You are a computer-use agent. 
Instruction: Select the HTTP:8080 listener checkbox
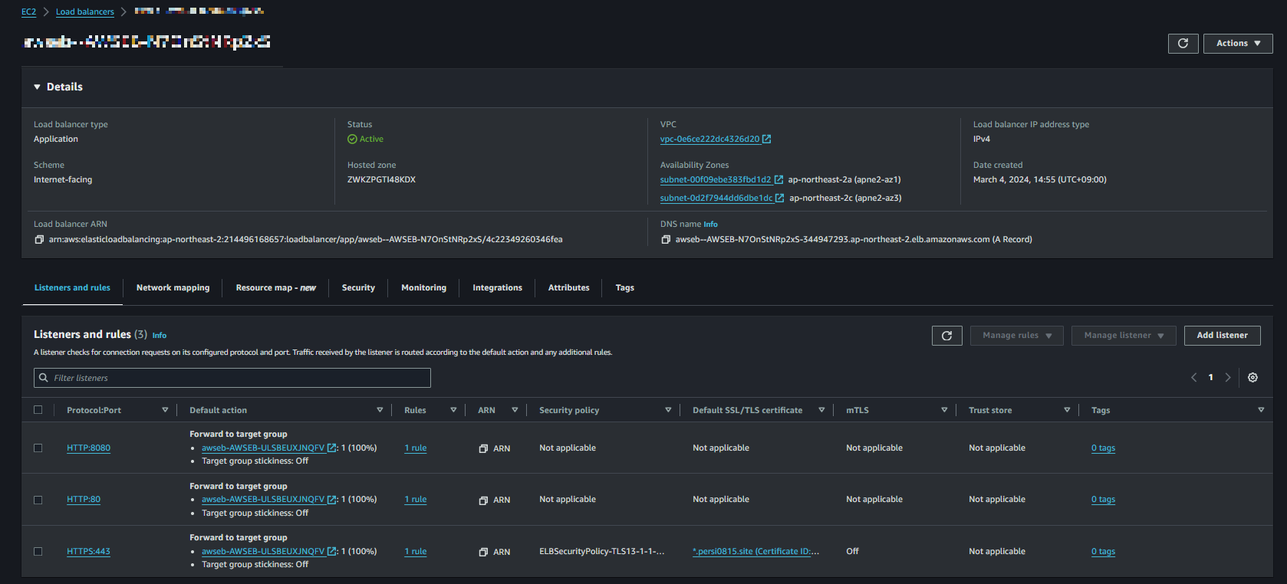(38, 448)
